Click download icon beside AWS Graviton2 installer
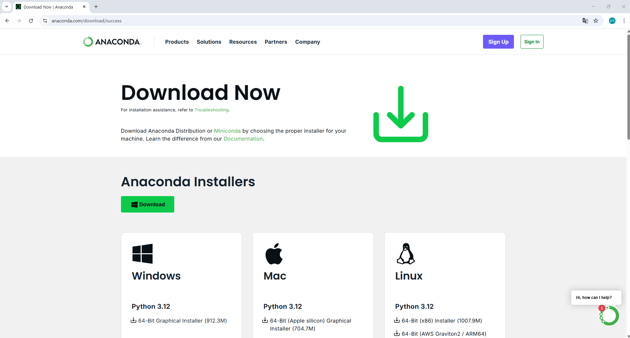This screenshot has height=338, width=630. tap(397, 333)
